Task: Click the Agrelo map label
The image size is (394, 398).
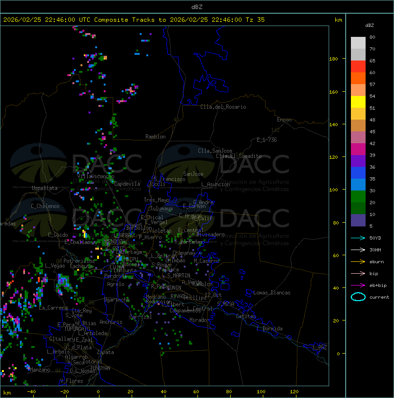Action: (116, 284)
